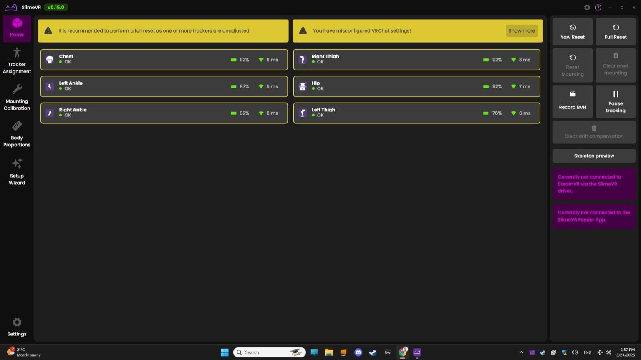
Task: Click the Yaw Reset button
Action: (x=573, y=32)
